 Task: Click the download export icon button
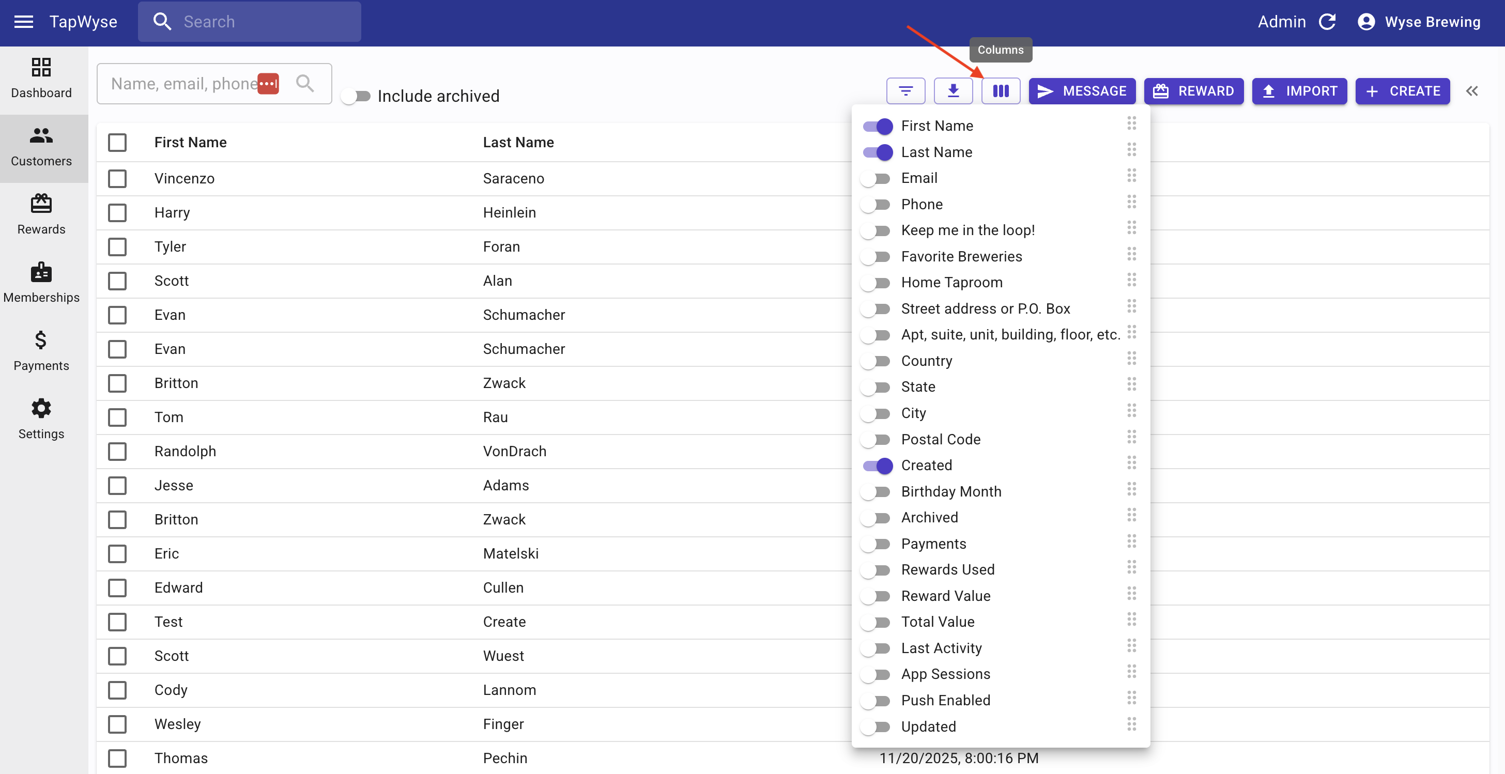(x=953, y=91)
